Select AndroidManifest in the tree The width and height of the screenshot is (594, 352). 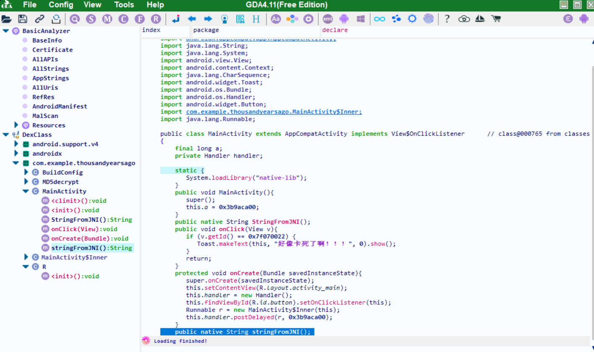tap(60, 106)
